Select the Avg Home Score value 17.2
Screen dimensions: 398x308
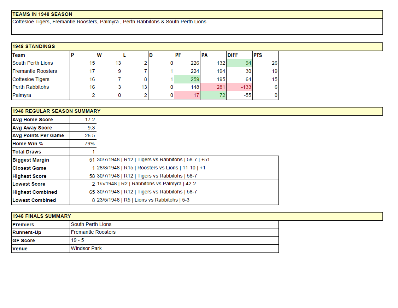(83, 120)
